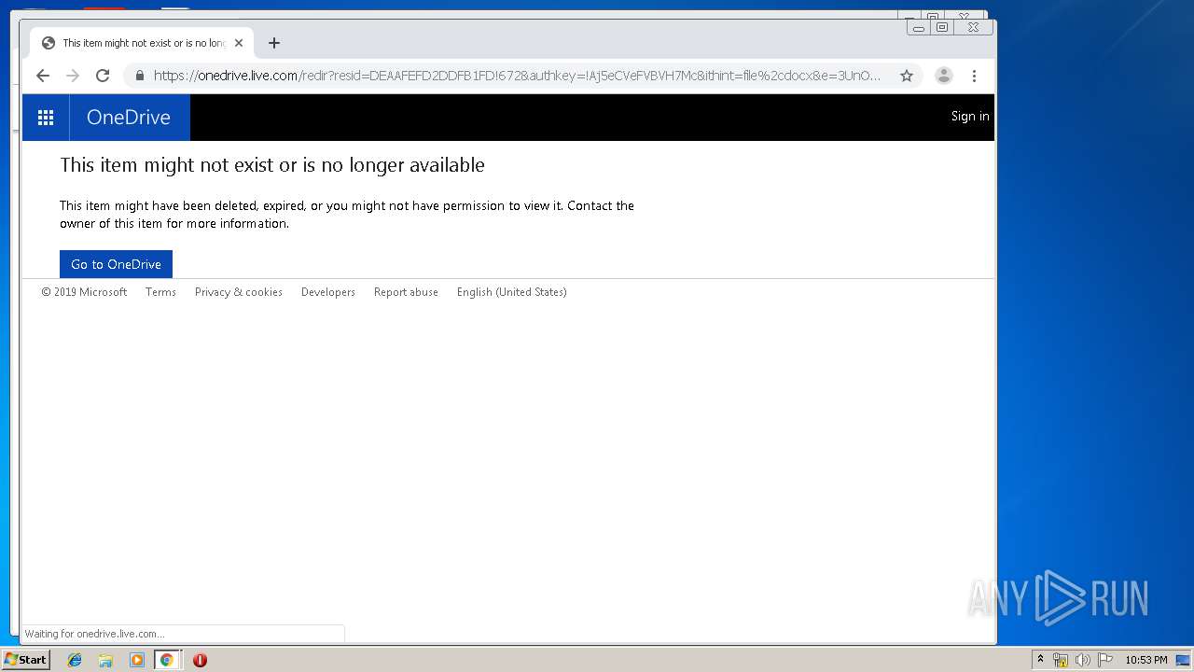The width and height of the screenshot is (1194, 672).
Task: Click the red shield taskbar icon
Action: pos(200,660)
